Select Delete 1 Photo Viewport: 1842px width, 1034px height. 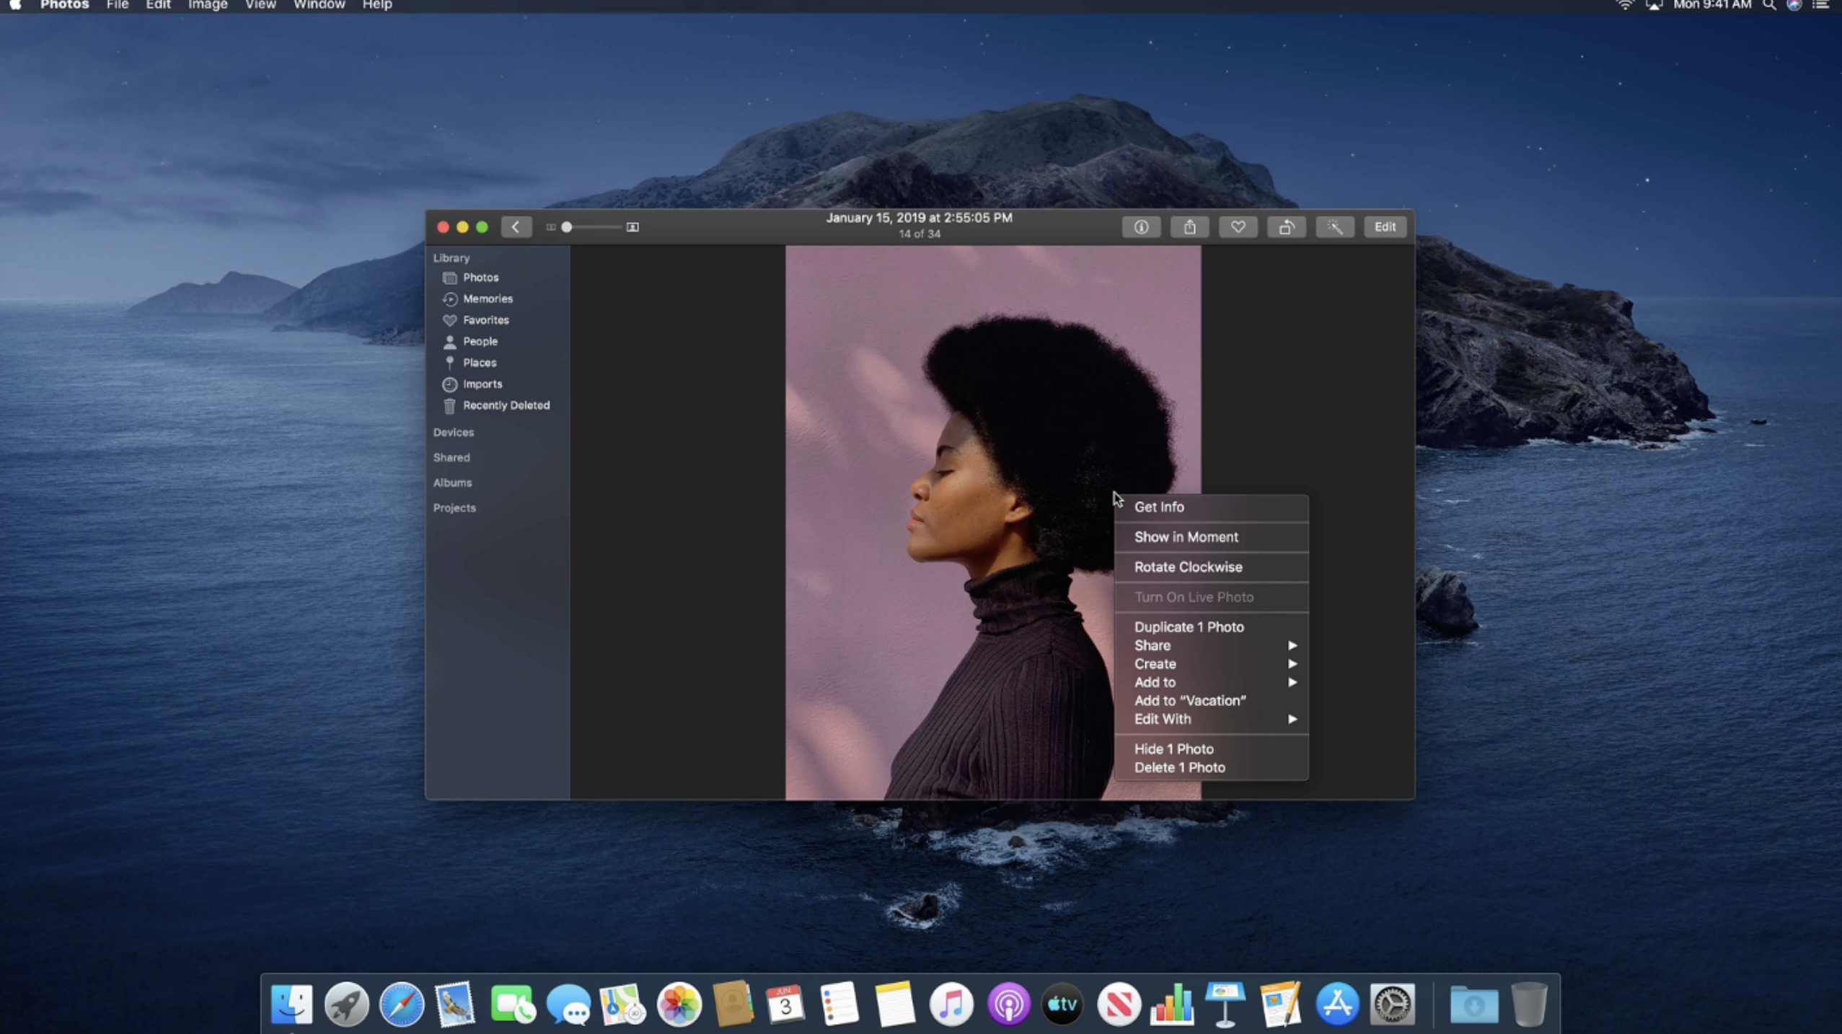point(1179,767)
